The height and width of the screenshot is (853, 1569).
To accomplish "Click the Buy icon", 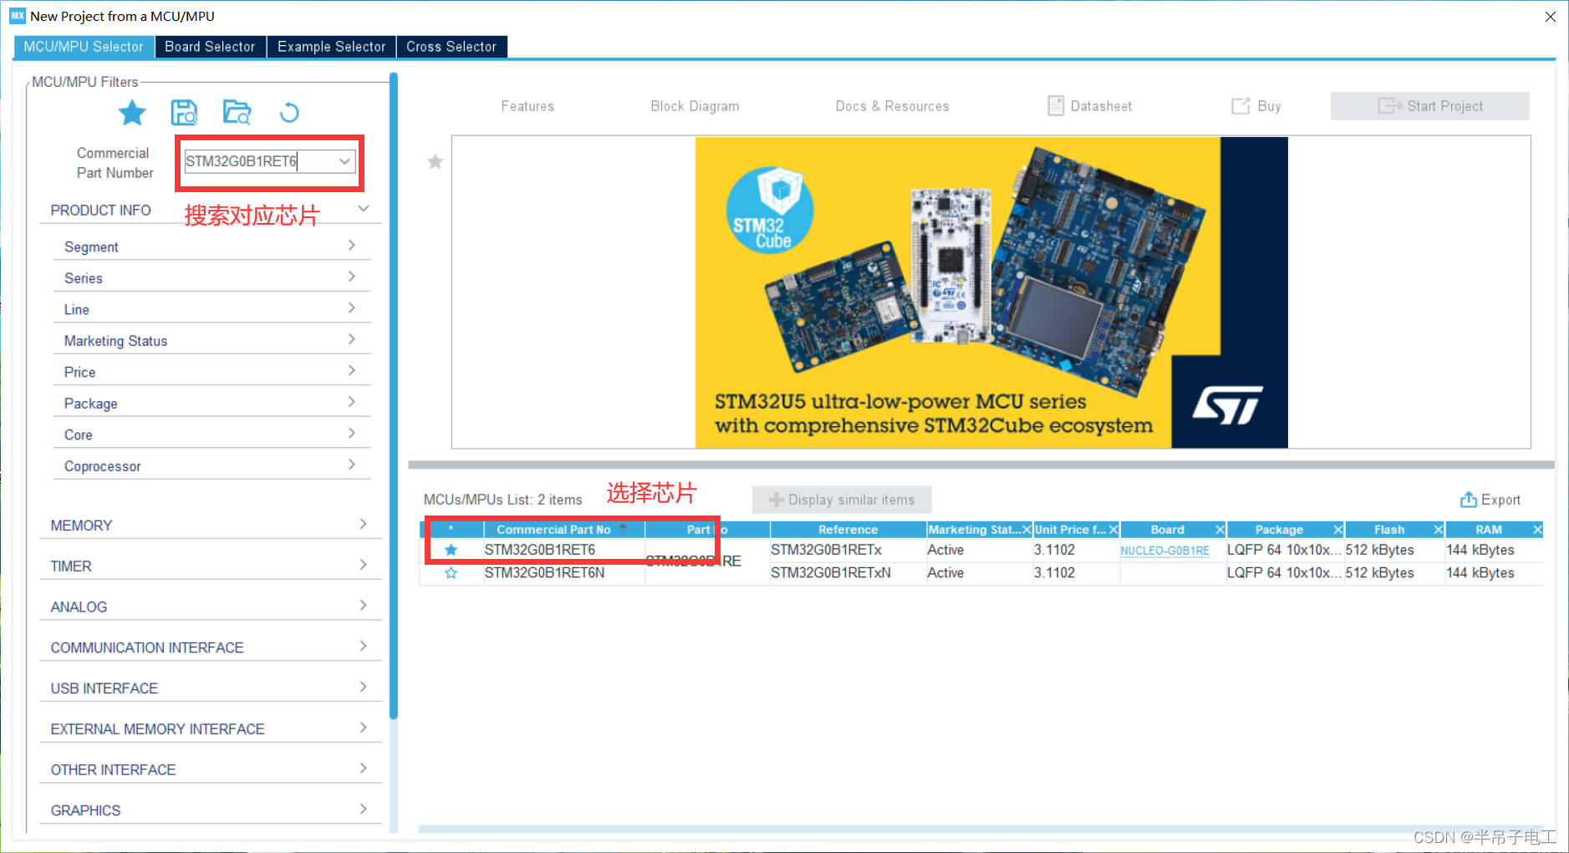I will point(1255,105).
